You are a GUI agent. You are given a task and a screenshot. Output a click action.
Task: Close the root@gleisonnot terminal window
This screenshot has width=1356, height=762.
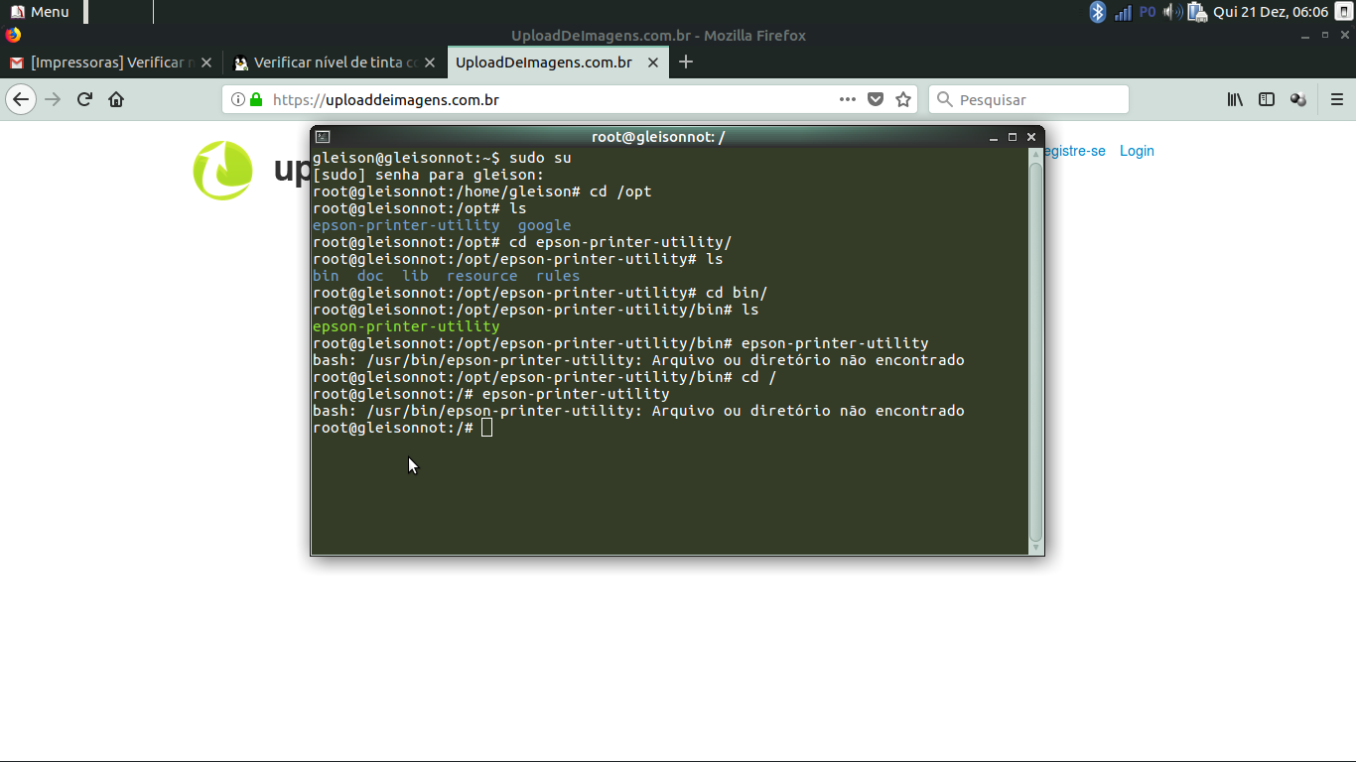(1031, 137)
